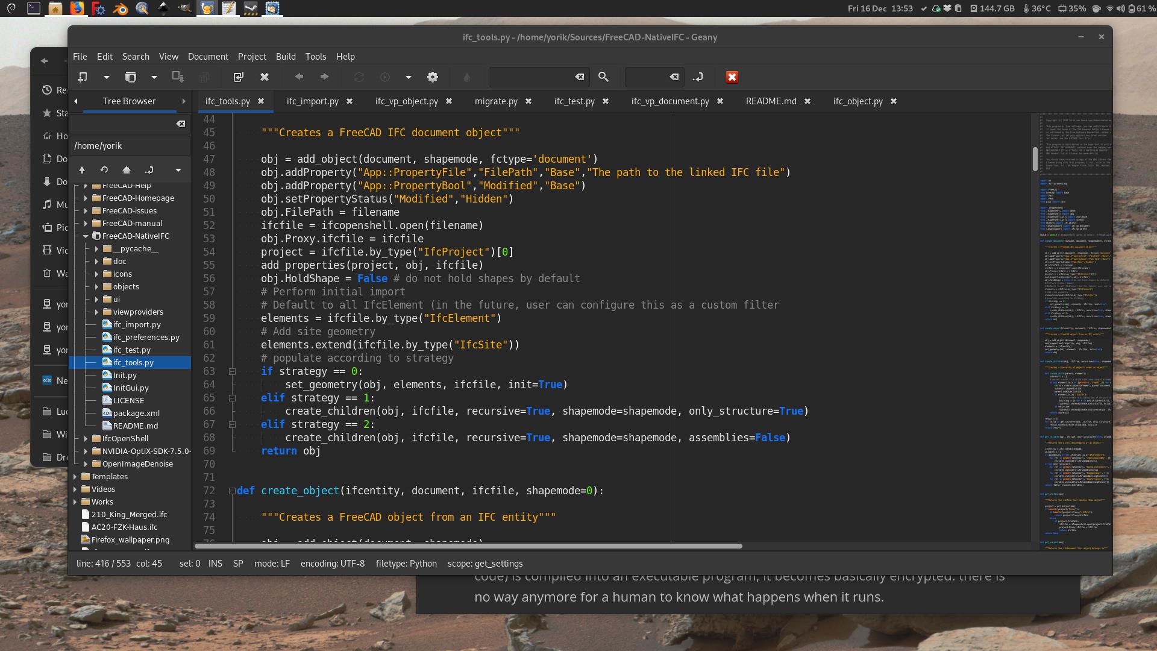The image size is (1157, 651).
Task: Click the color syntax highlight settings icon
Action: 467,77
